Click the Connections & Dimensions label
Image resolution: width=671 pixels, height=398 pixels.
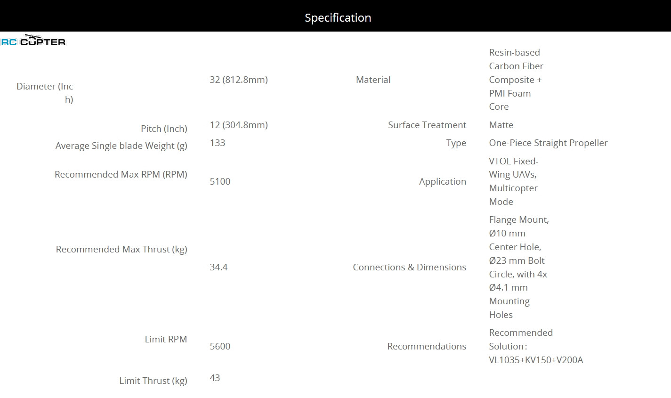(409, 267)
